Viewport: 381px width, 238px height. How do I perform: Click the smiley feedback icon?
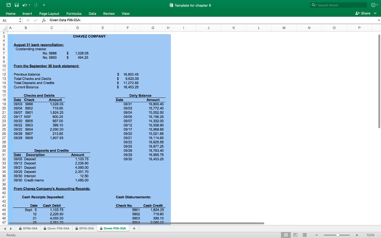(x=372, y=5)
